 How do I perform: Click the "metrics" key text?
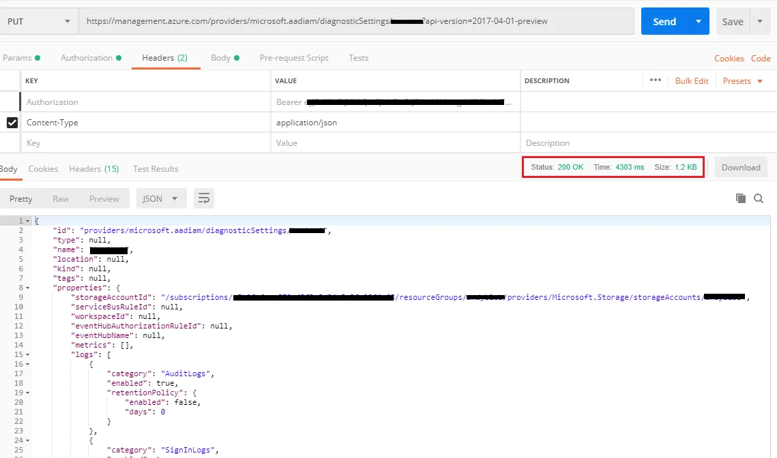pos(91,345)
